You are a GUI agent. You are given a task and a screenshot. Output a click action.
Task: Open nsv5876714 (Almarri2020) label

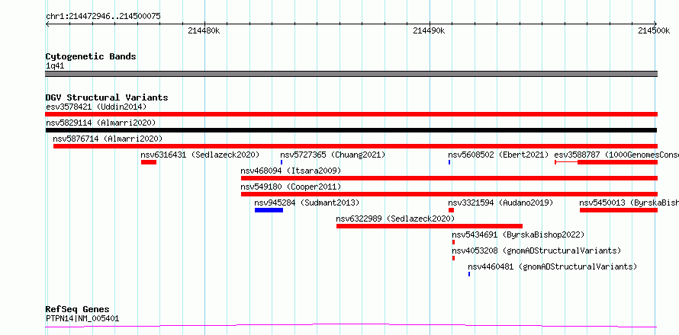pos(108,139)
